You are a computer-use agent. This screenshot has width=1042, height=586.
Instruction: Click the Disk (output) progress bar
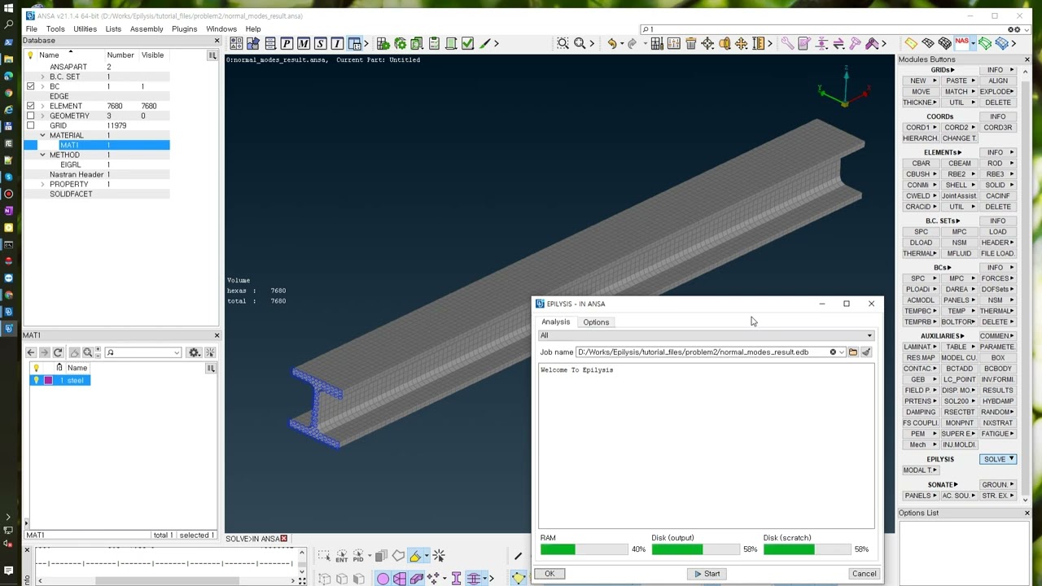696,549
